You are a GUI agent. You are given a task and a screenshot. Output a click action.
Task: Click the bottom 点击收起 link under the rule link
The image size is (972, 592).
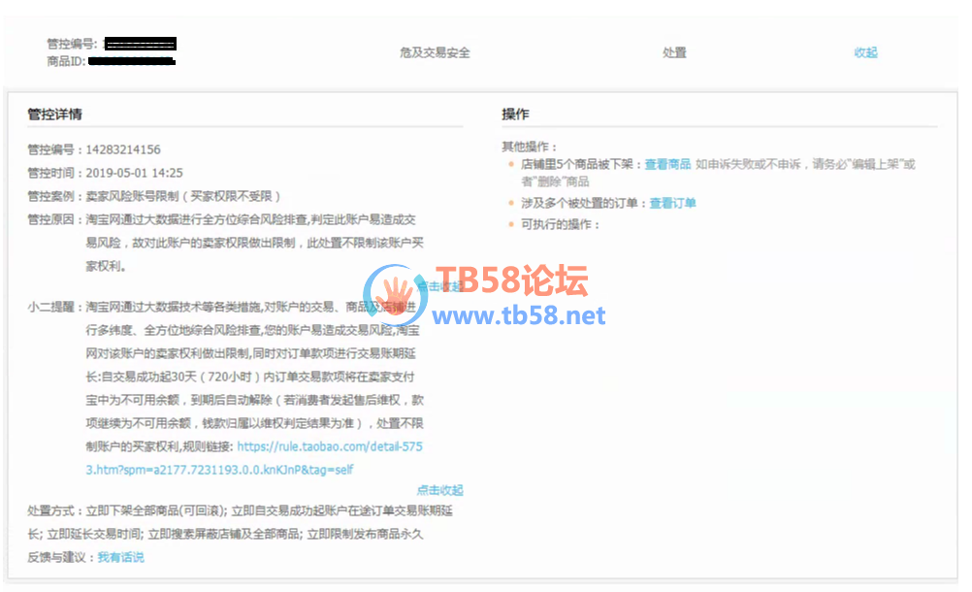(439, 490)
